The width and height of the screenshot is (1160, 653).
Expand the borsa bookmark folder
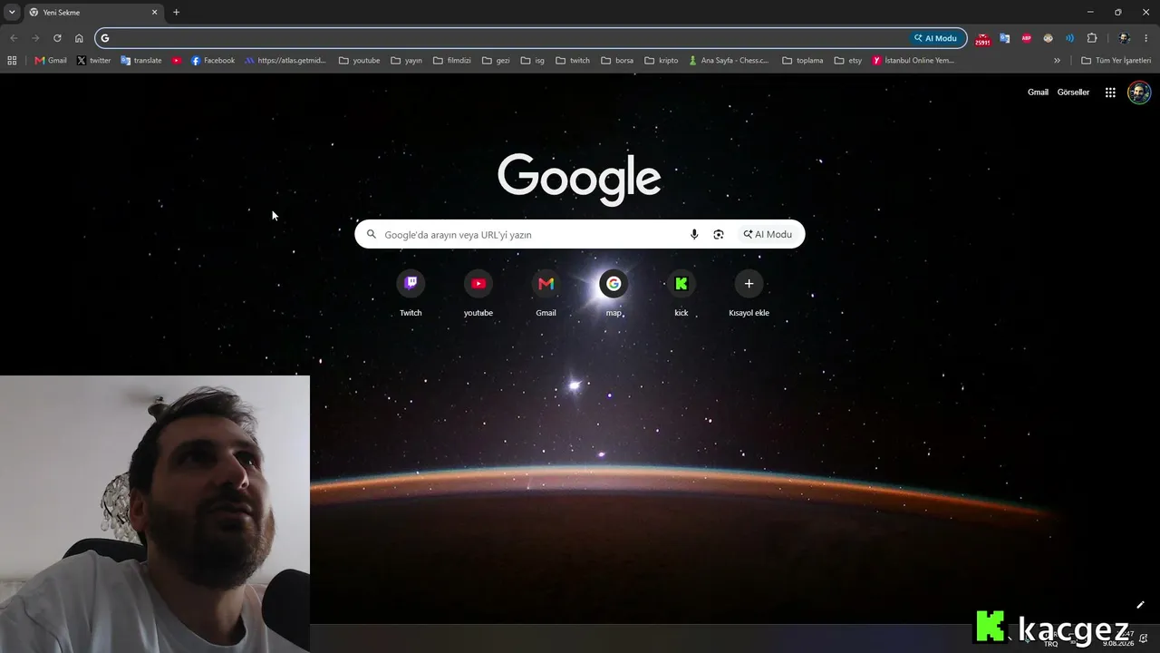click(617, 61)
